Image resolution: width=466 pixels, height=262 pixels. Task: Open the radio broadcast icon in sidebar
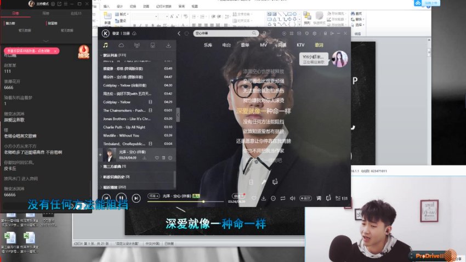137,45
